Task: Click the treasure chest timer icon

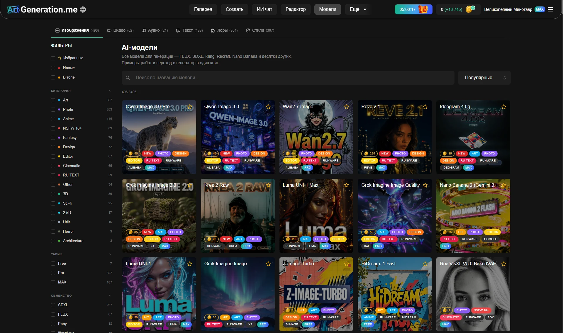Action: (x=423, y=9)
